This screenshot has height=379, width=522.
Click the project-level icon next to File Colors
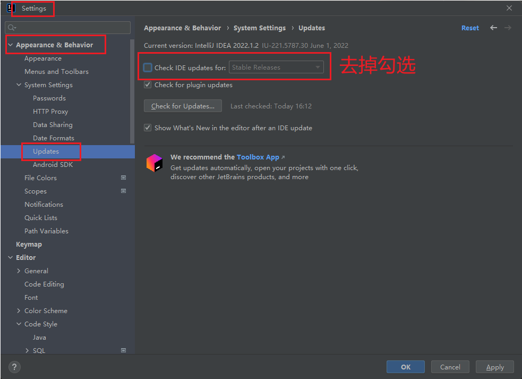124,178
